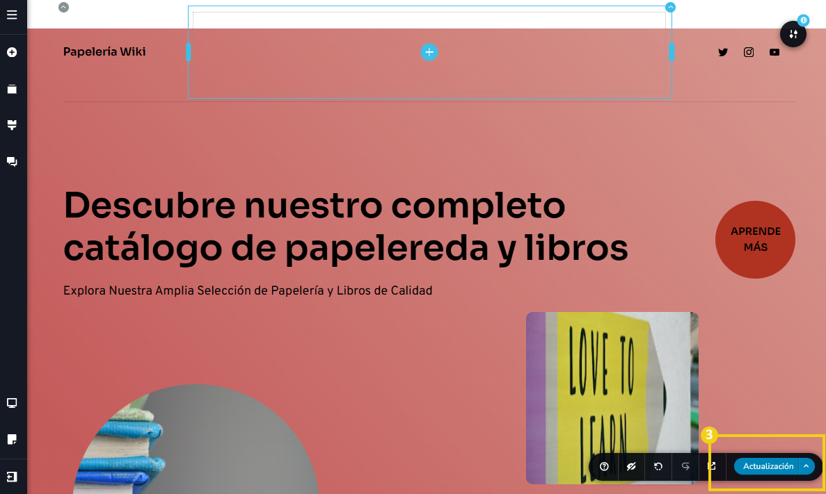The image size is (826, 494).
Task: Open the page preview external link icon
Action: [712, 467]
